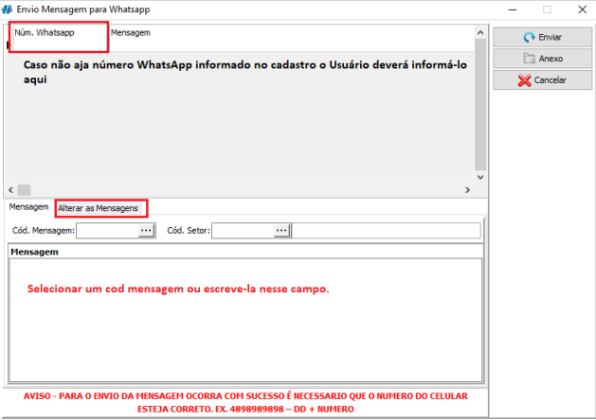Click the Núm. Whatsapp column header

tap(45, 32)
